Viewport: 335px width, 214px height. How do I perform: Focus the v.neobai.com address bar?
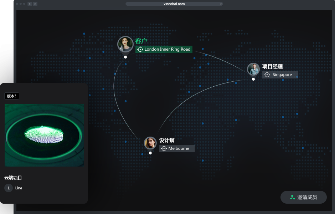174,4
